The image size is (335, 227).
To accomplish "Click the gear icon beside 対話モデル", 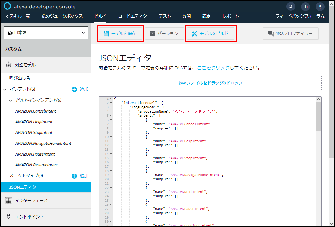I will 8,65.
